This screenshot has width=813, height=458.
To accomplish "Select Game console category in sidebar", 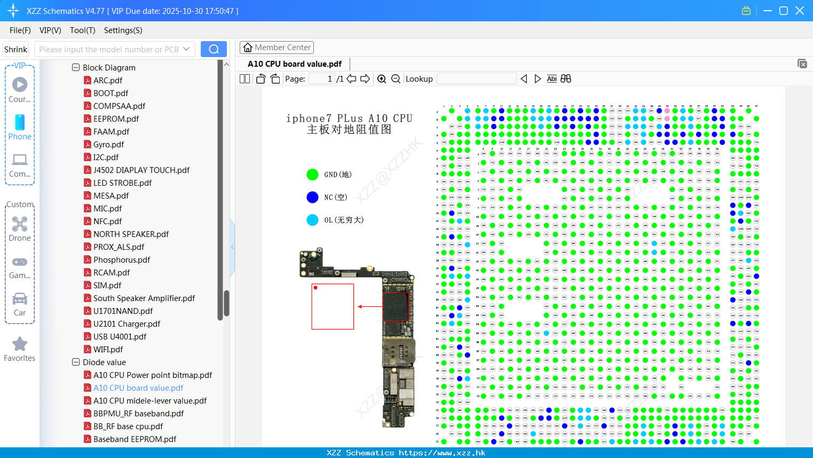I will point(20,267).
